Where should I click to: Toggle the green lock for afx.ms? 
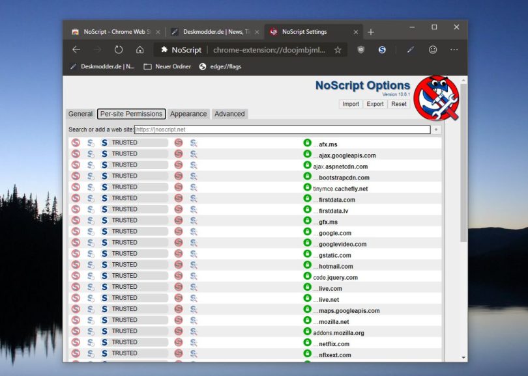point(307,143)
